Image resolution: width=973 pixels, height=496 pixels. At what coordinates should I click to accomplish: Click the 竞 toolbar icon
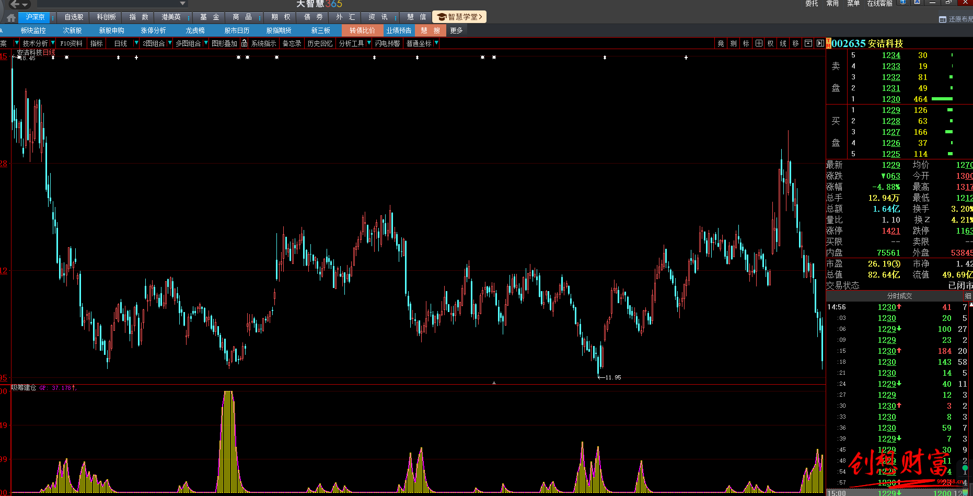click(721, 43)
